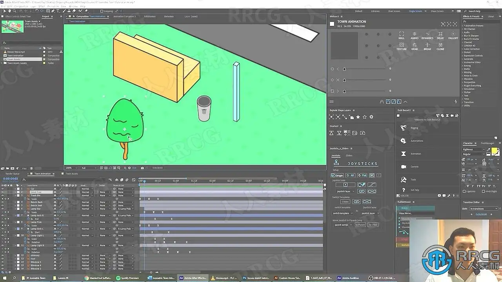This screenshot has width=502, height=282.
Task: Select the DYNAMICS tool in Motion-3
Action: click(x=427, y=35)
